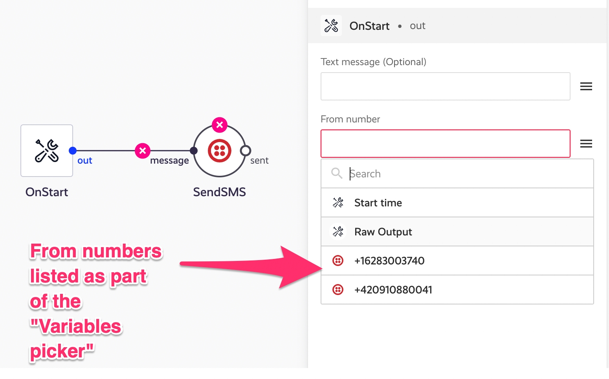The image size is (609, 379).
Task: Select phone number +420910880041
Action: [x=393, y=290]
